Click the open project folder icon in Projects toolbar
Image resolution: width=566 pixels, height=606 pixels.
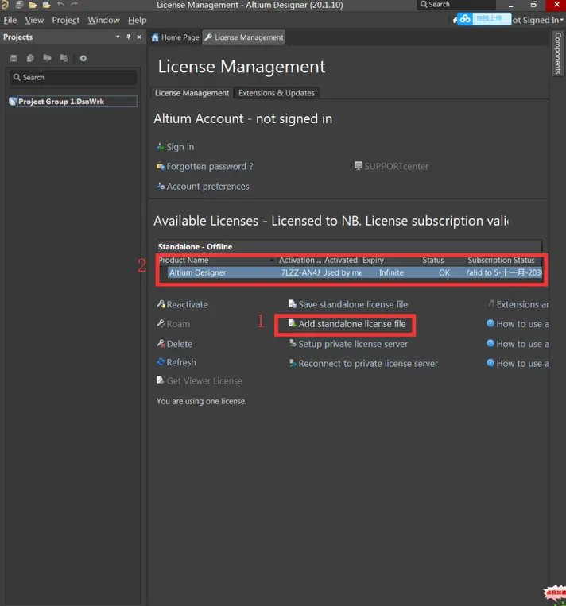click(x=47, y=58)
